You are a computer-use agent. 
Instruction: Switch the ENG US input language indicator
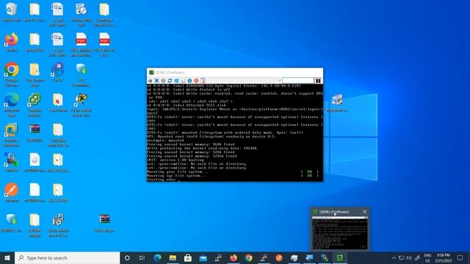point(427,257)
